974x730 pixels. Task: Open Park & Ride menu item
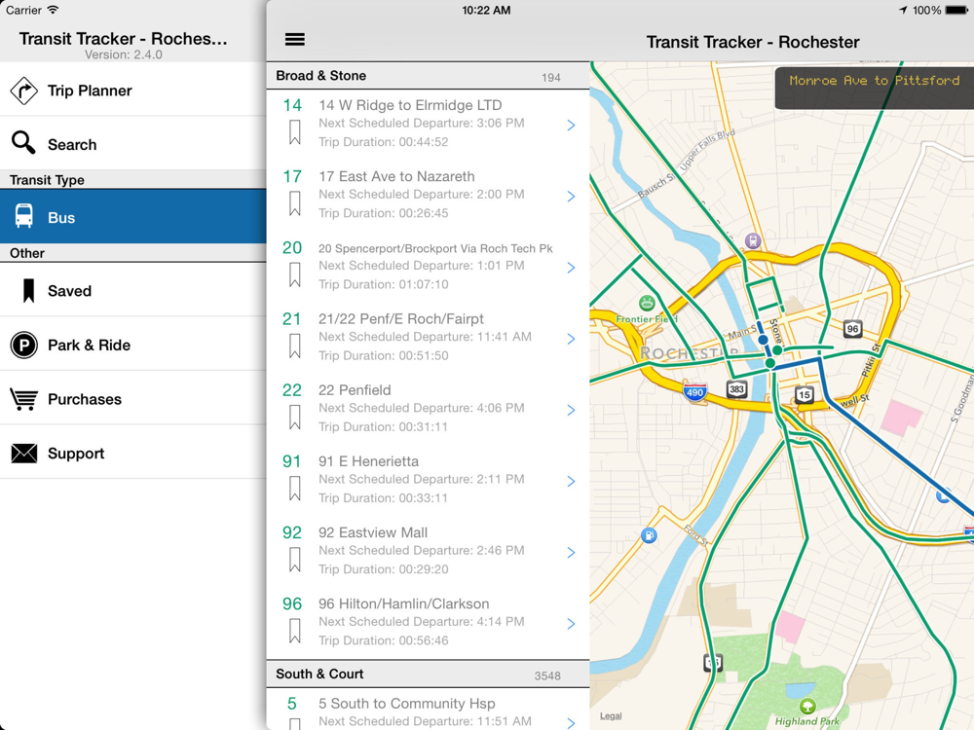[132, 345]
